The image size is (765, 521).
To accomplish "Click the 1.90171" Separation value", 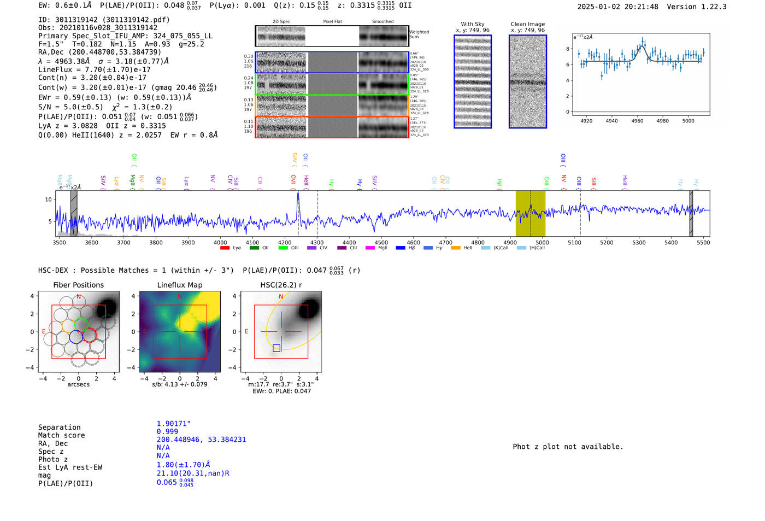I will (x=174, y=424).
